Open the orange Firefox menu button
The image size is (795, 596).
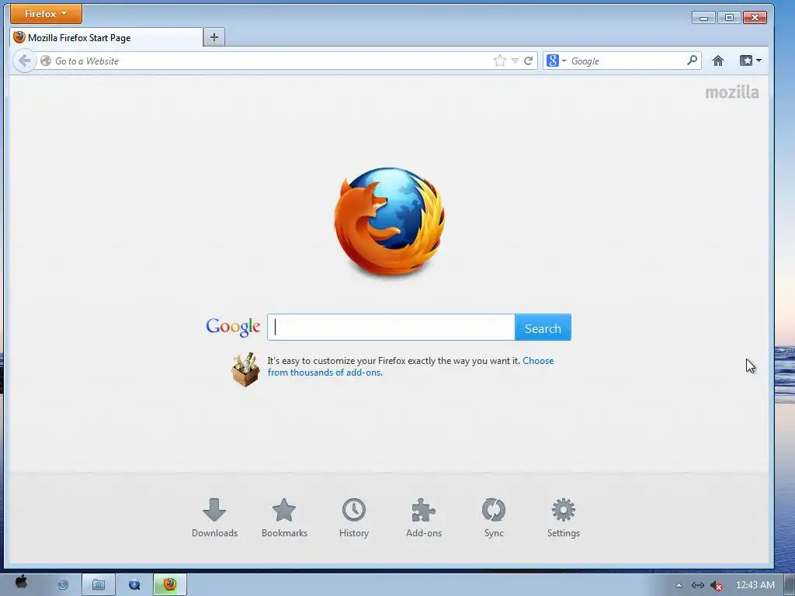46,14
